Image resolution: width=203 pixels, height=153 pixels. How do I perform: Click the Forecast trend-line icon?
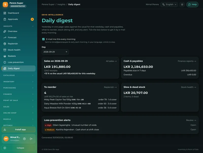pos(5,37)
